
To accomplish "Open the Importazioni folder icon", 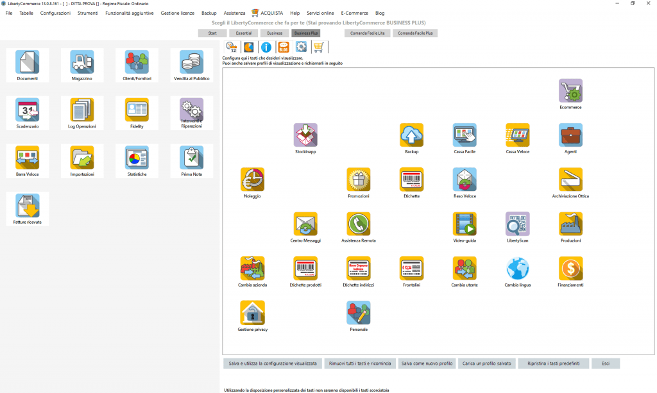I will (x=82, y=161).
